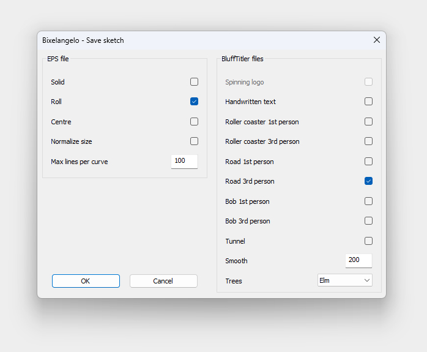The width and height of the screenshot is (427, 352).
Task: Enable Bob 1st person checkbox
Action: tap(368, 201)
